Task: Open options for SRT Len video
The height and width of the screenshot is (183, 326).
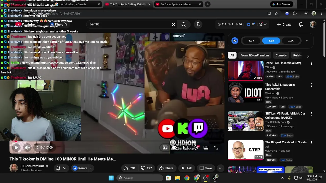Action: [x=311, y=114]
